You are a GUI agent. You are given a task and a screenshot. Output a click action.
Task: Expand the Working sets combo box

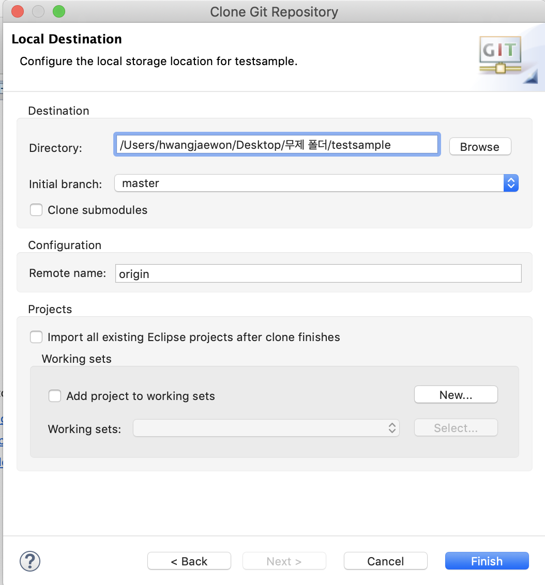(x=266, y=428)
